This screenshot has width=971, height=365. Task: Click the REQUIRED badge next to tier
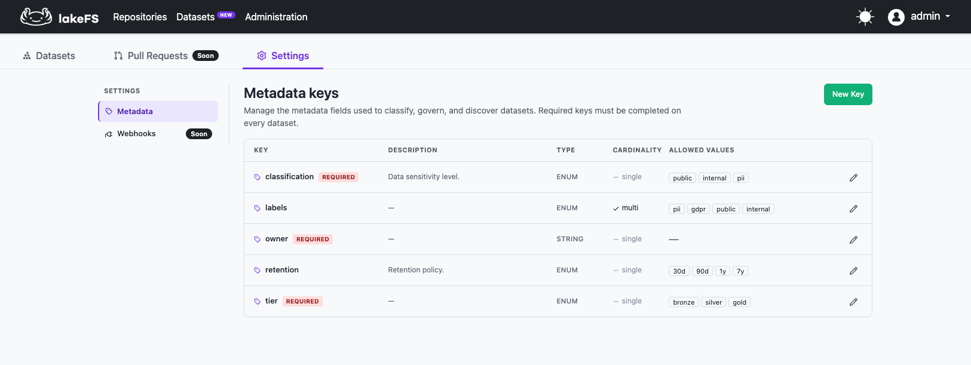coord(302,302)
